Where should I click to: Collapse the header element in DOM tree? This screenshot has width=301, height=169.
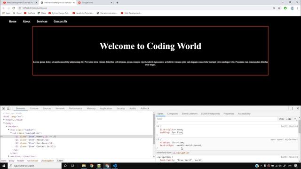click(6, 126)
